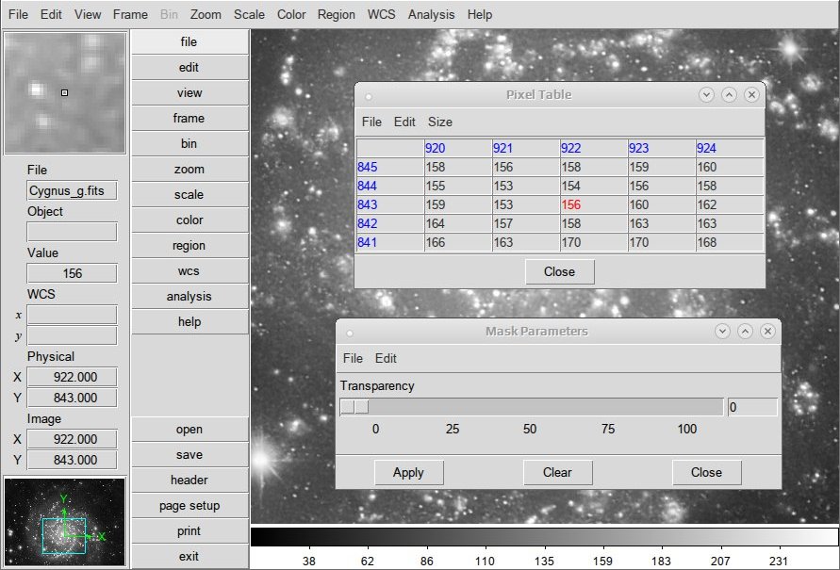This screenshot has height=570, width=840.
Task: Open the Region menu
Action: click(x=336, y=14)
